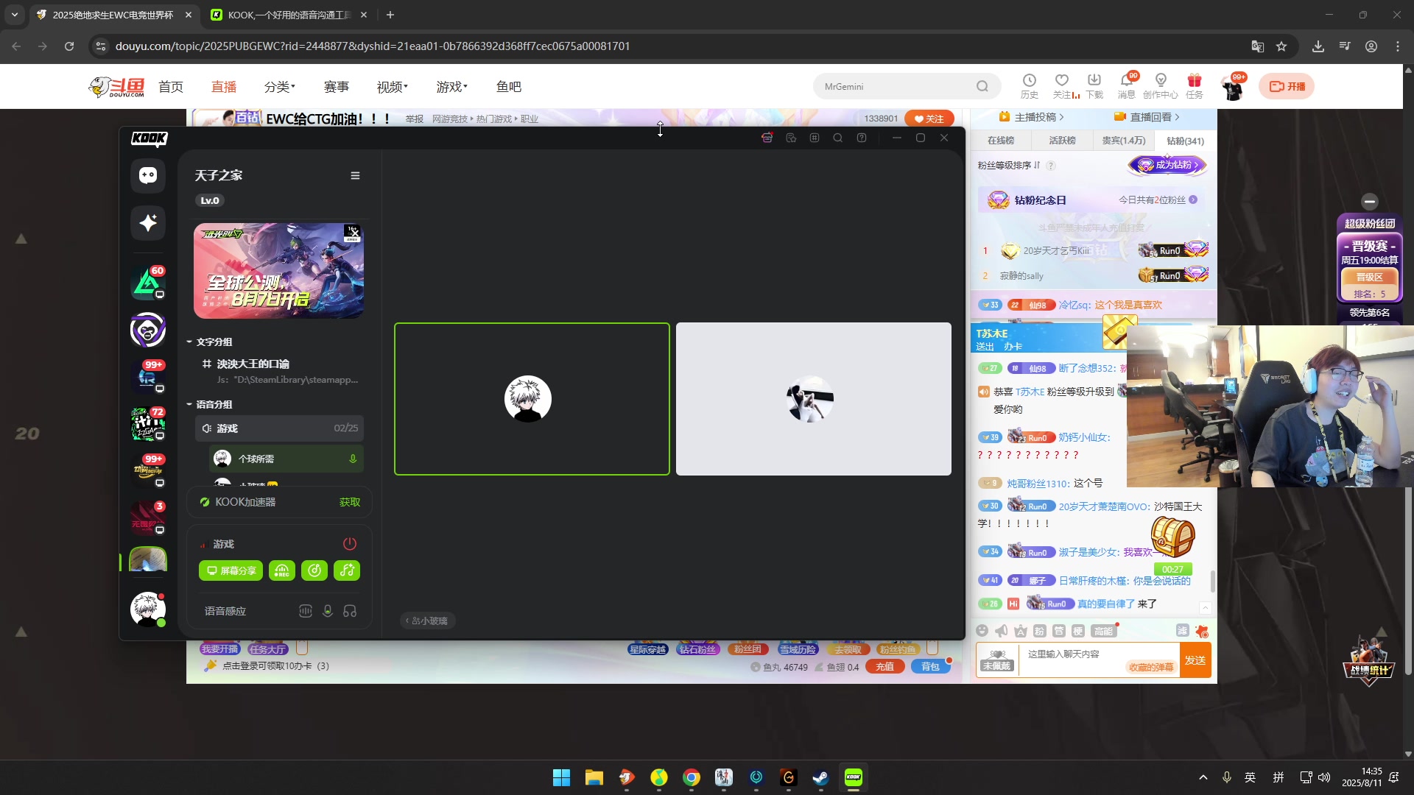1414x795 pixels.
Task: Expand 直播回看 arrow link
Action: click(1147, 117)
